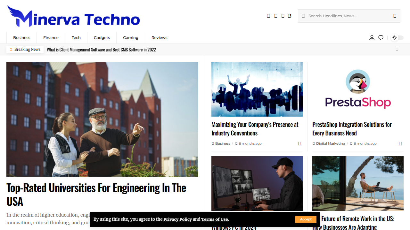Click in the Search Headlines input field

coord(348,16)
